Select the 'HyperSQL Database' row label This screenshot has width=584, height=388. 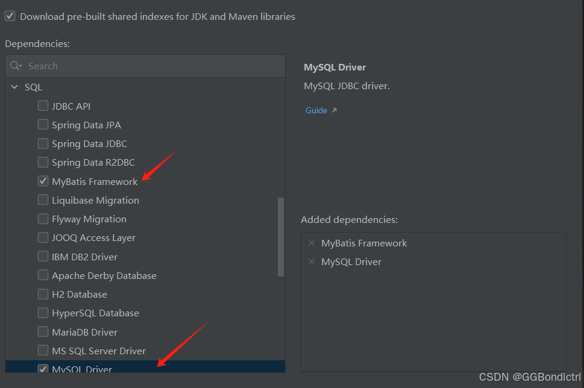[95, 313]
